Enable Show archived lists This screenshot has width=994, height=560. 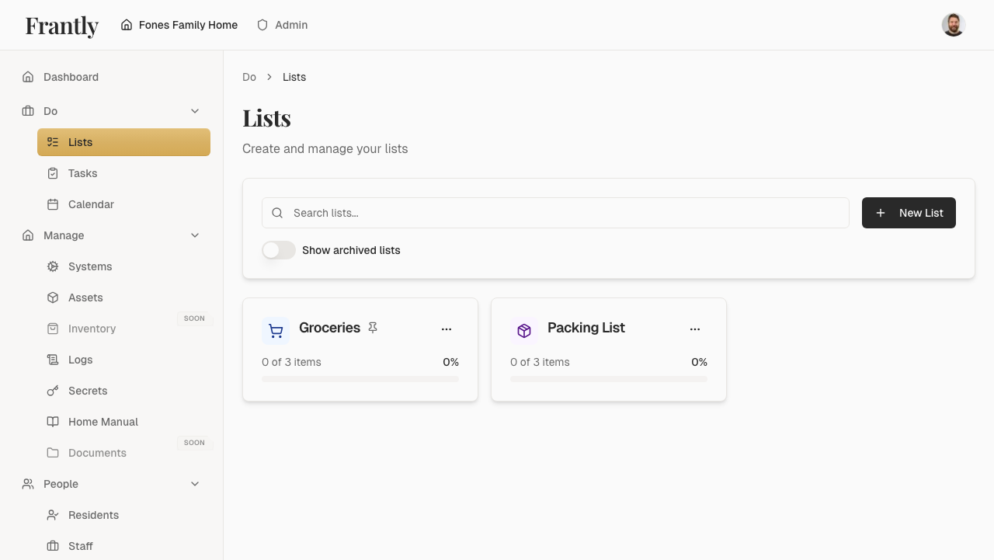[x=278, y=250]
